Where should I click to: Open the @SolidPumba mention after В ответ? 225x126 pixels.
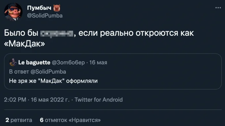click(x=48, y=72)
